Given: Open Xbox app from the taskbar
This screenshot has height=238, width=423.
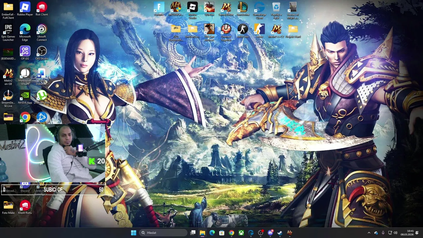Looking at the screenshot, I should coord(241,233).
